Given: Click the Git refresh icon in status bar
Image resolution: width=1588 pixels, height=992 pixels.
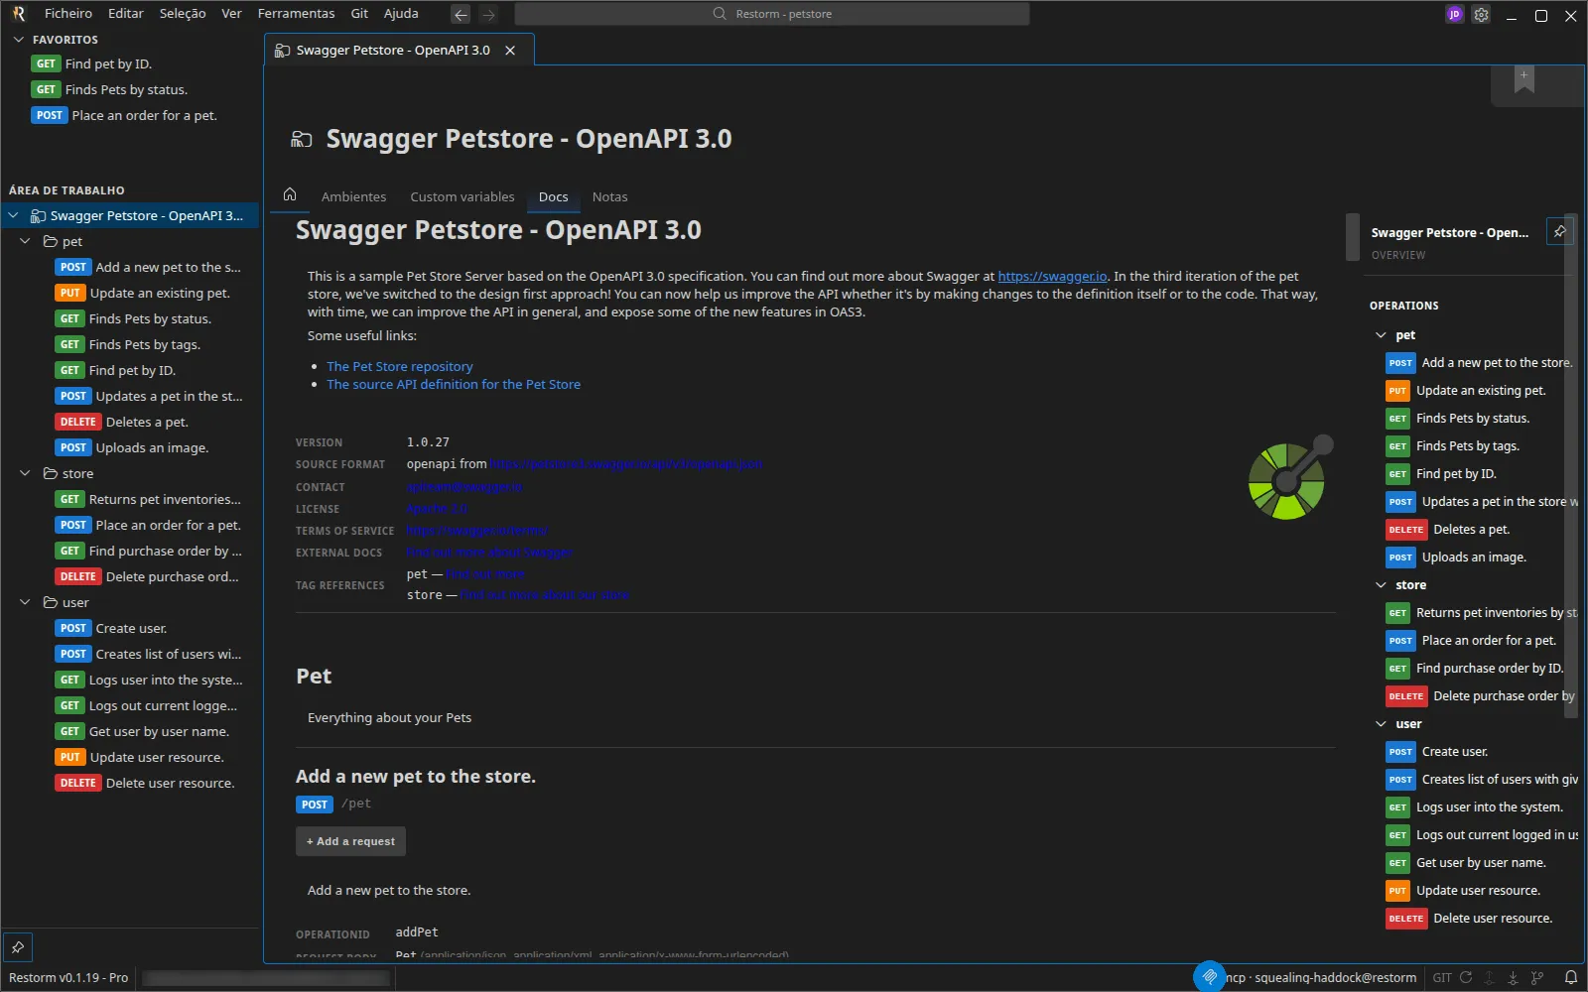Looking at the screenshot, I should pyautogui.click(x=1466, y=977).
